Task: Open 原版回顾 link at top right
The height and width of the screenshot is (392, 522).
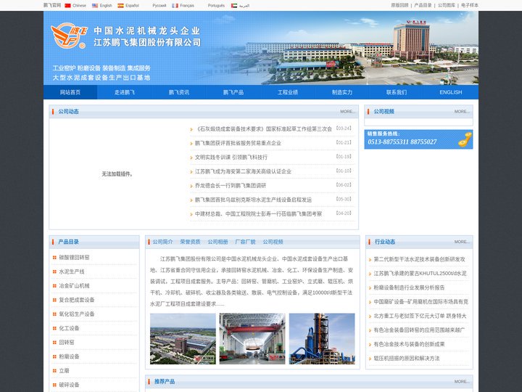Action: tap(399, 5)
